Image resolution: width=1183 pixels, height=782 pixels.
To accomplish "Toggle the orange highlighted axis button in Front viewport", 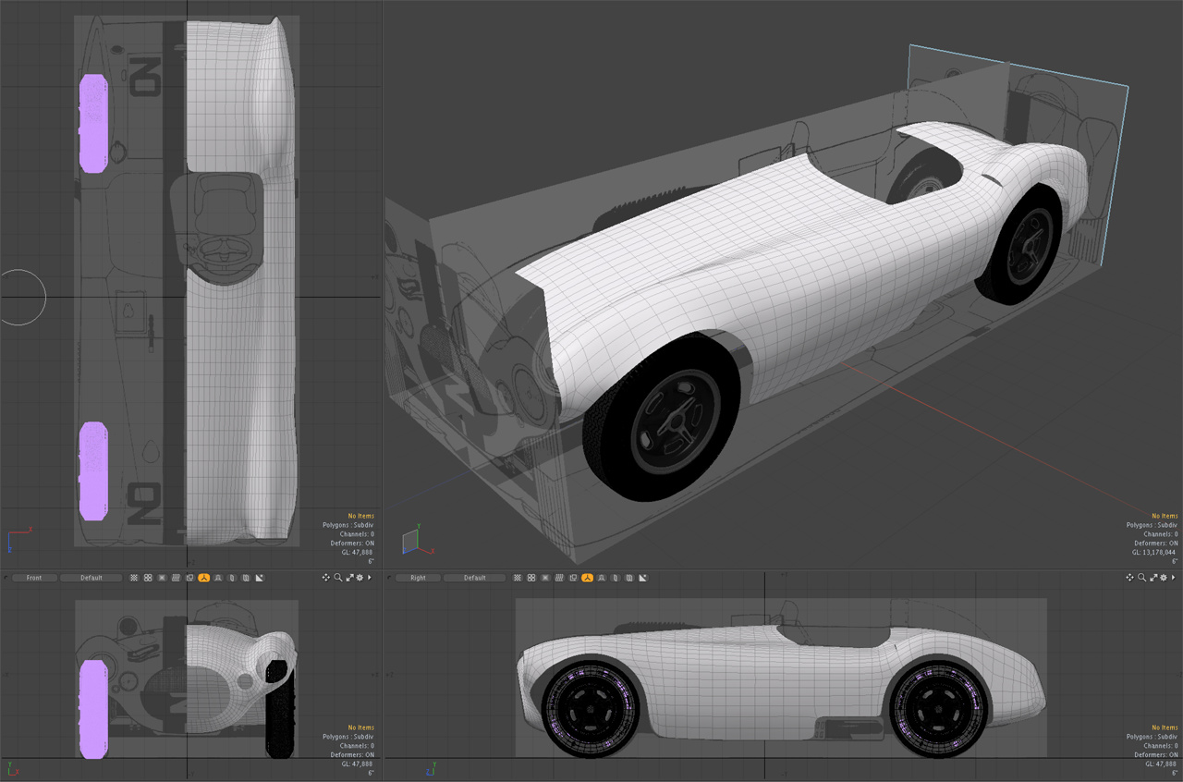I will click(203, 578).
